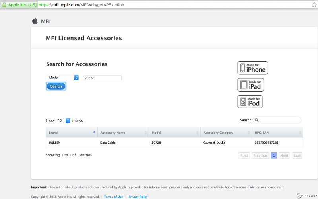Sort table by Brand column
The height and width of the screenshot is (199, 318).
72,133
